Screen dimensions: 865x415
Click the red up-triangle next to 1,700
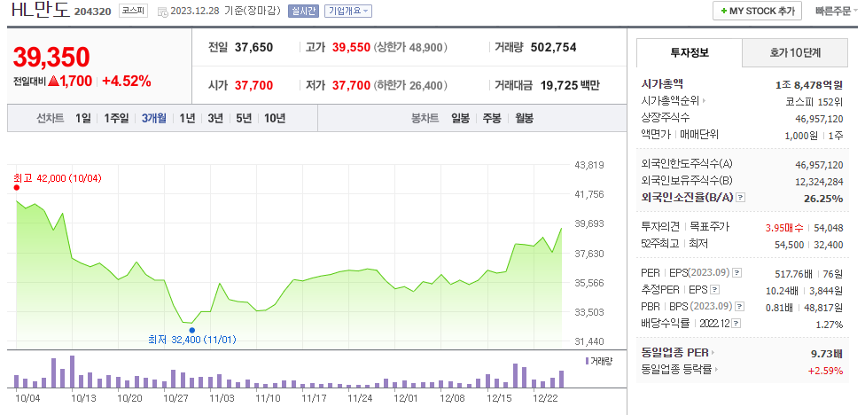tap(53, 81)
